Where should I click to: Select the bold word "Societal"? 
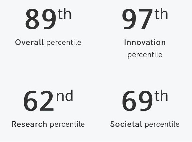tap(126, 124)
